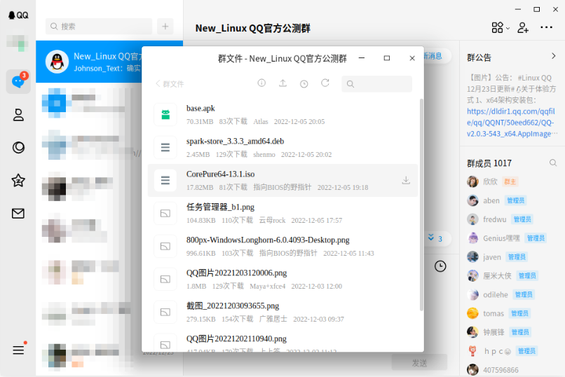Open the QQ Zone star icon in sidebar
This screenshot has width=565, height=377.
coord(18,180)
